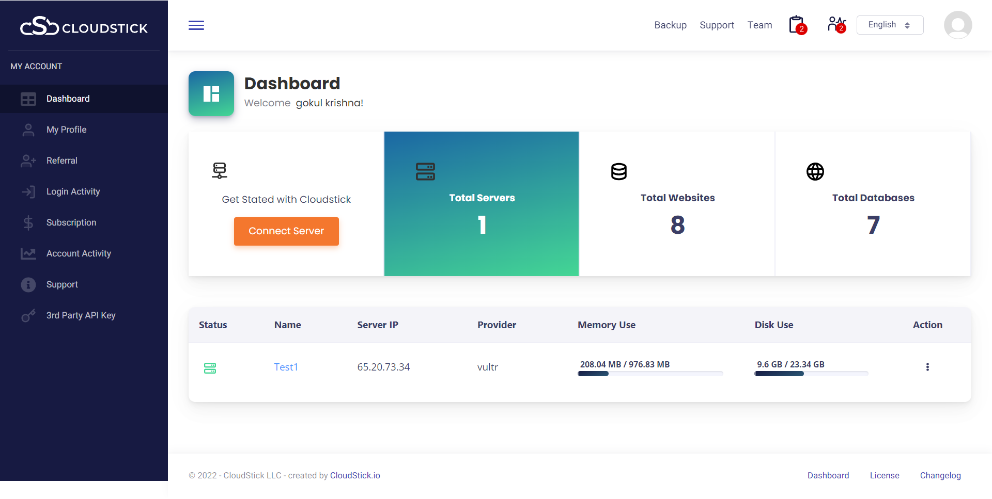Open the Action menu for Test1 server
Viewport: 992px width, 499px height.
[927, 367]
